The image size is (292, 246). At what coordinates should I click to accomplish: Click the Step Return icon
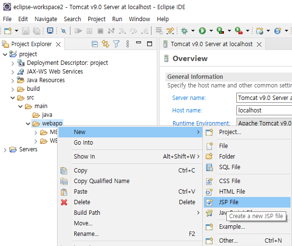(145, 31)
